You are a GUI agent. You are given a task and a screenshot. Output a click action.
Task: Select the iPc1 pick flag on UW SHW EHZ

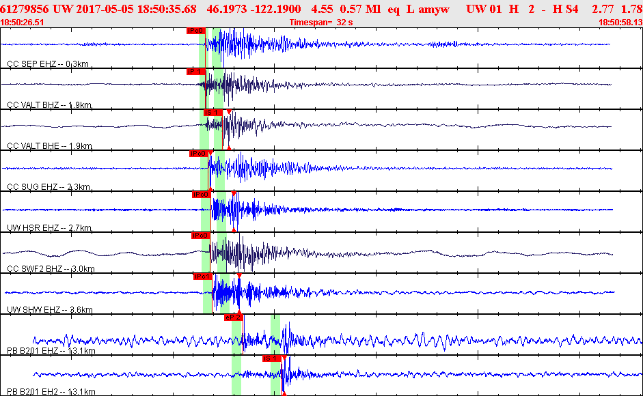pyautogui.click(x=202, y=277)
